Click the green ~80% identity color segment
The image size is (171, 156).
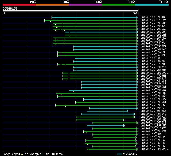pyautogui.click(x=119, y=5)
